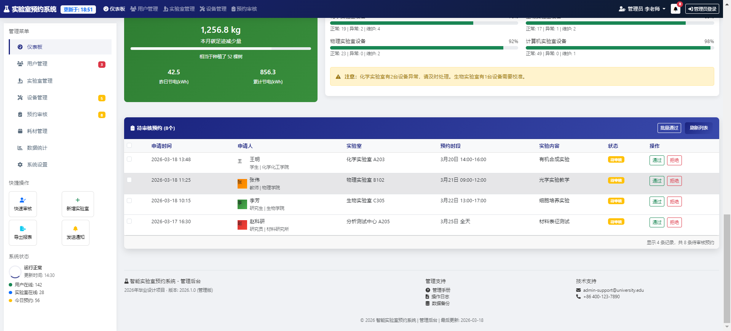Approve 王明 reservation with 通过
This screenshot has height=331, width=731.
[x=657, y=160]
